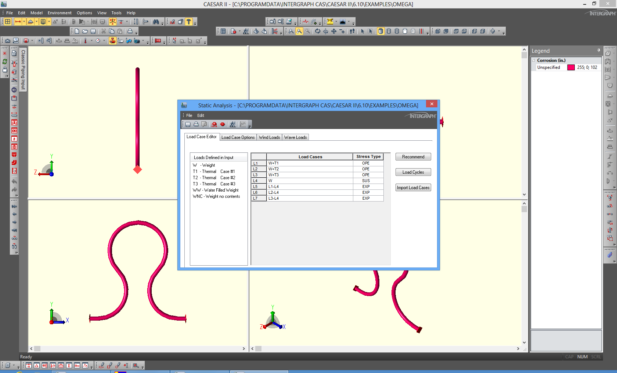Open the Classic Piping Input side tab
This screenshot has height=373, width=617.
[23, 70]
